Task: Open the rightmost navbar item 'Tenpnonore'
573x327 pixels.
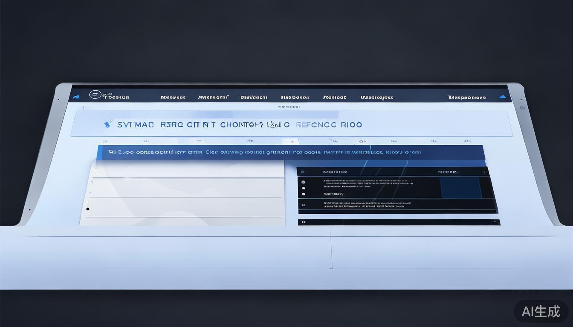Action: click(x=467, y=97)
